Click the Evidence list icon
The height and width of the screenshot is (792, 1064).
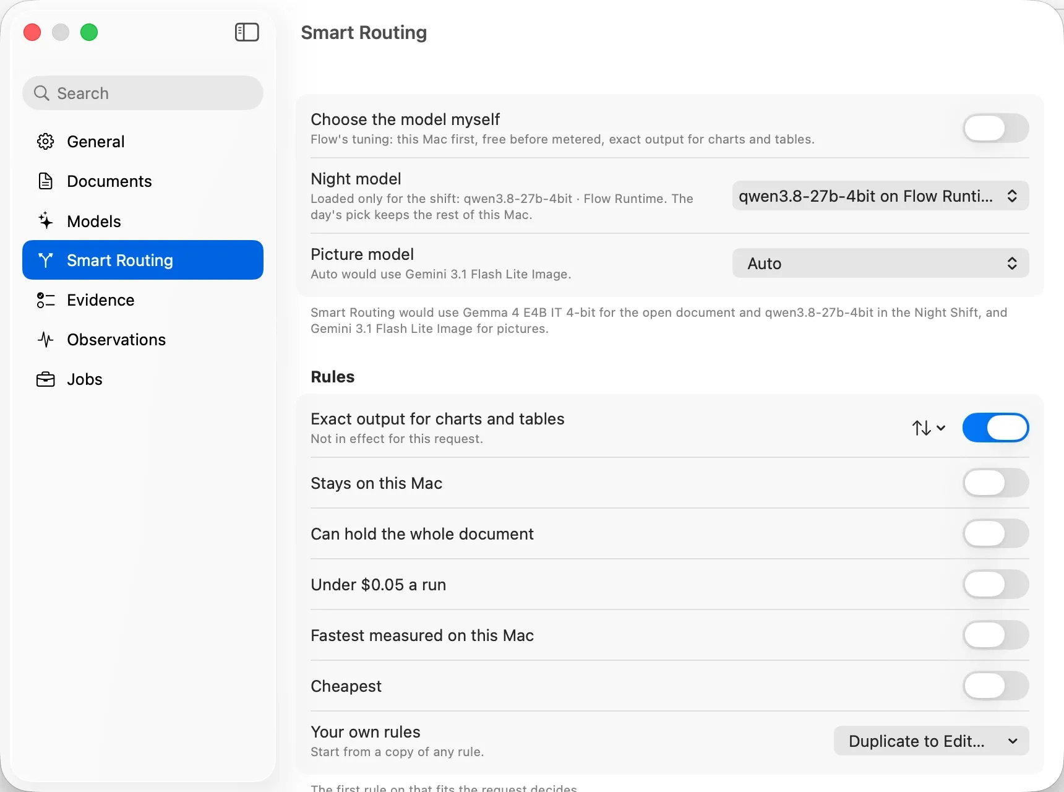click(x=45, y=300)
